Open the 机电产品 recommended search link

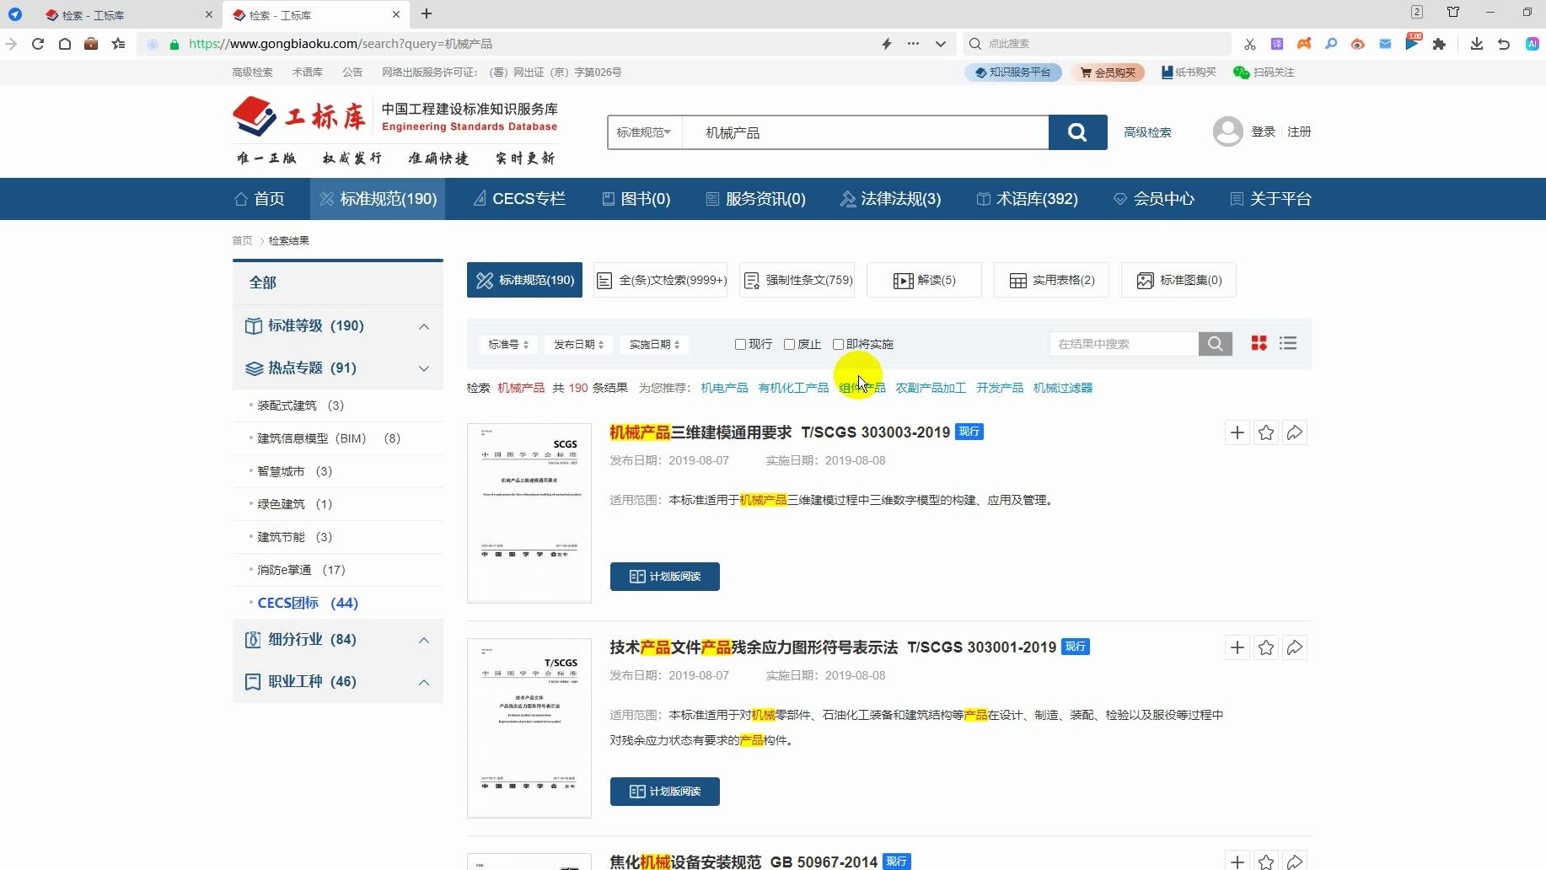(723, 388)
